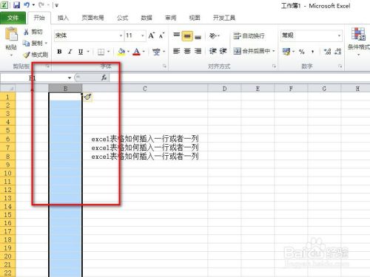This screenshot has height=277, width=370.
Task: Apply percent style (%)
Action: [301, 52]
